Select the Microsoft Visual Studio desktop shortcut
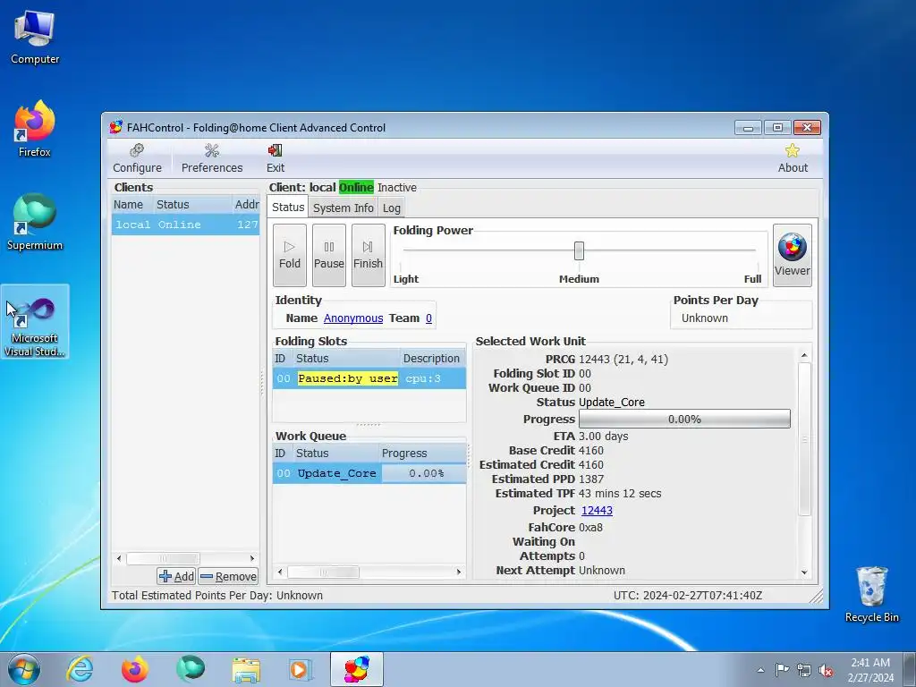 tap(35, 322)
